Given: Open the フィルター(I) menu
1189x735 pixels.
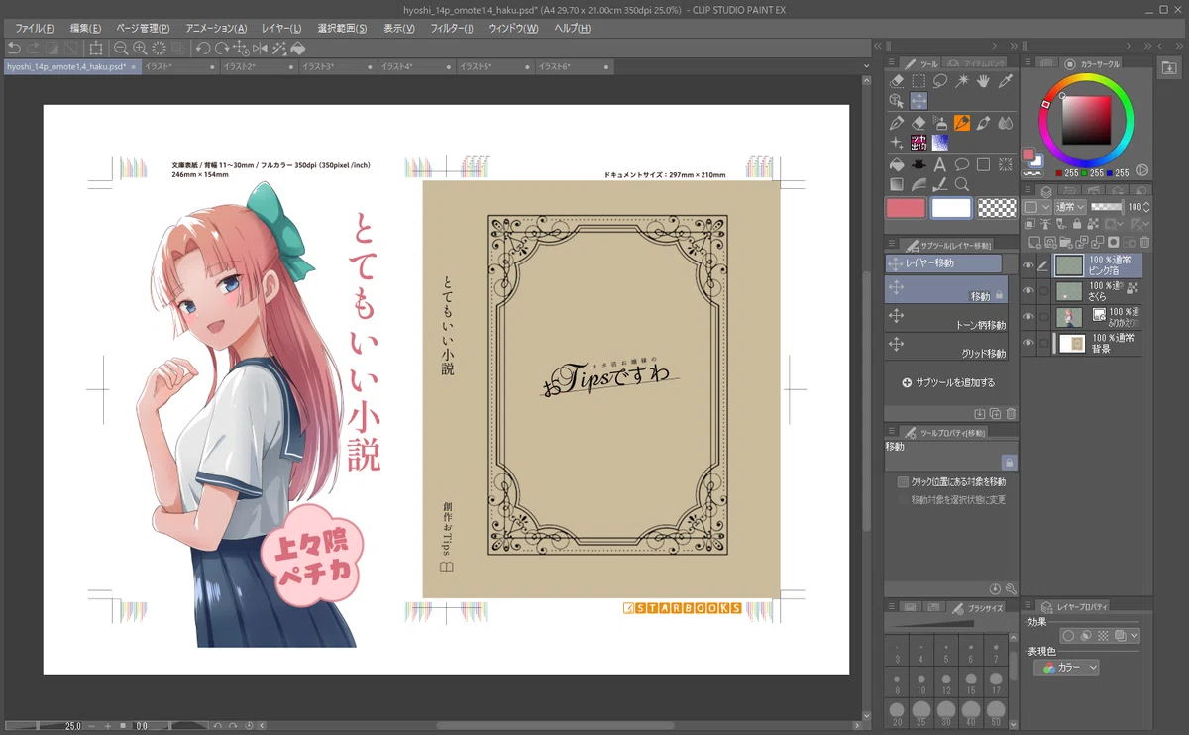Looking at the screenshot, I should tap(452, 28).
